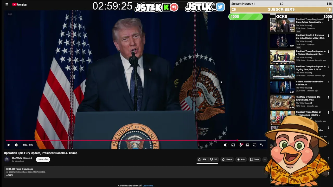Open options menu for Bilateral Meeting video

point(328,52)
